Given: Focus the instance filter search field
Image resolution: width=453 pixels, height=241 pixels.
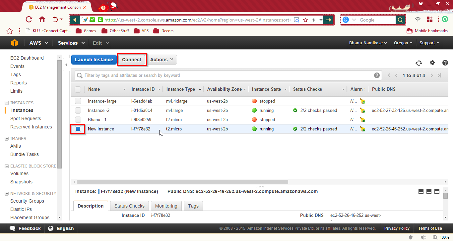Looking at the screenshot, I should point(228,75).
